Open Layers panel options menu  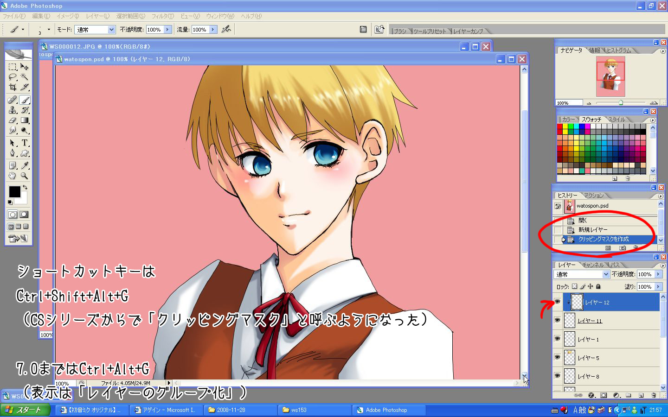(662, 265)
